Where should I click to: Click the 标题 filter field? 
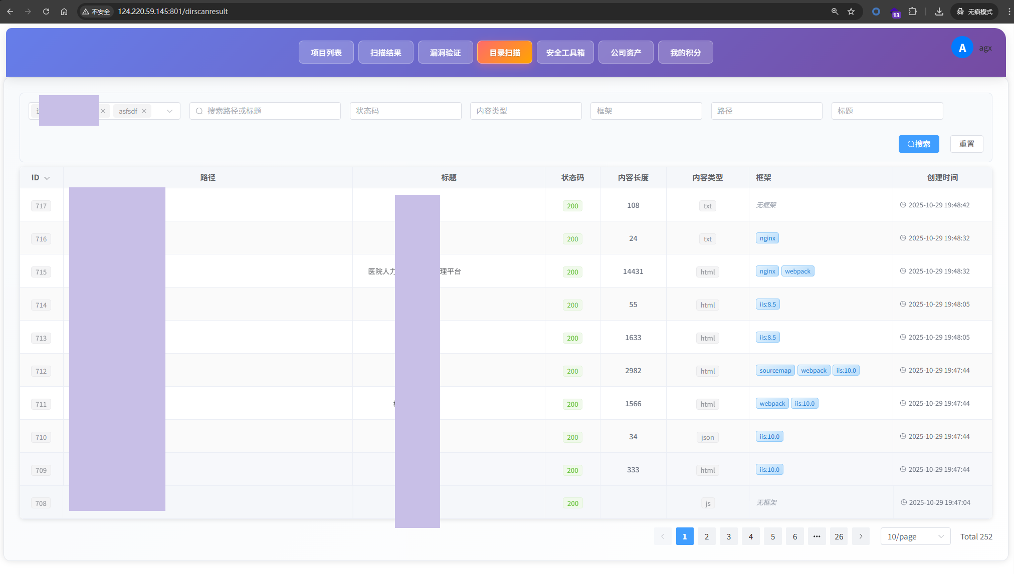click(887, 111)
